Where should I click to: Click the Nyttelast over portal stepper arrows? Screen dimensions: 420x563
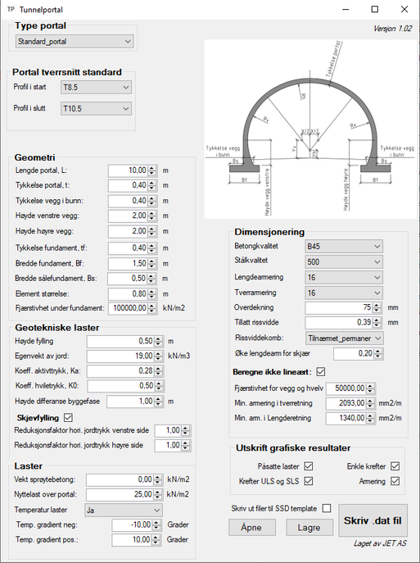coord(157,494)
